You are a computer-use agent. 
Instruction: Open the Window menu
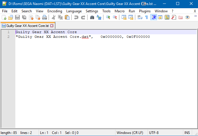coord(161,11)
